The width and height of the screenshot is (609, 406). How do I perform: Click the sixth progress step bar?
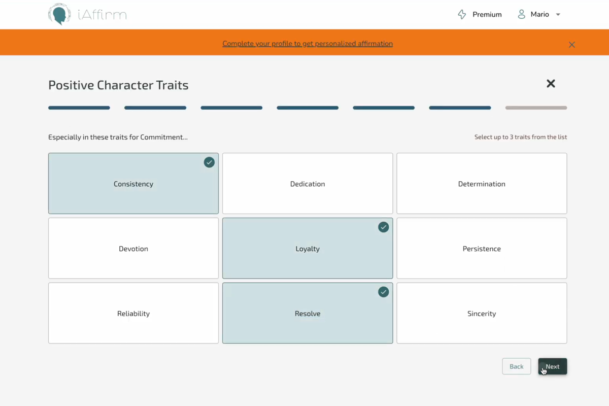coord(460,108)
